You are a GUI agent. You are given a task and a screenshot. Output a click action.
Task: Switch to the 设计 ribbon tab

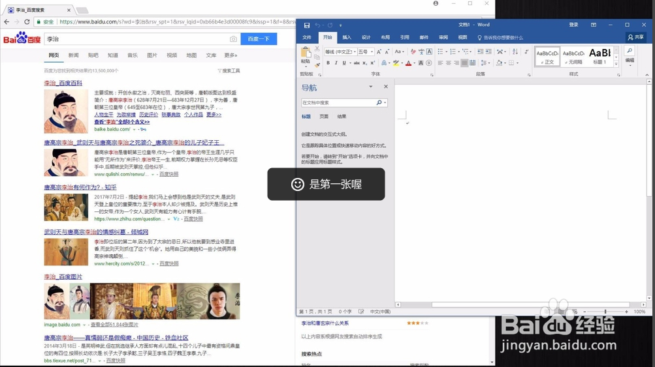366,37
